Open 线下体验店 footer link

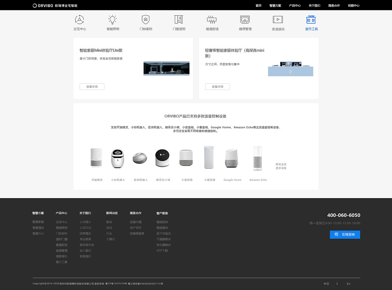click(x=164, y=234)
